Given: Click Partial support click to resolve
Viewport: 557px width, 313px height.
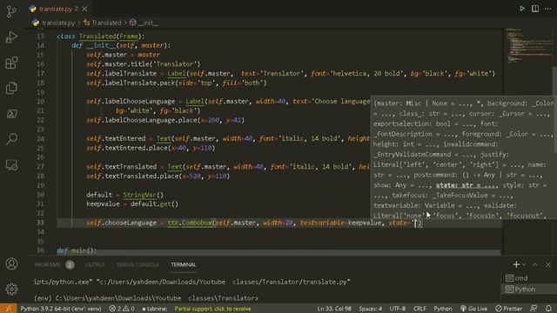Looking at the screenshot, I should point(212,309).
